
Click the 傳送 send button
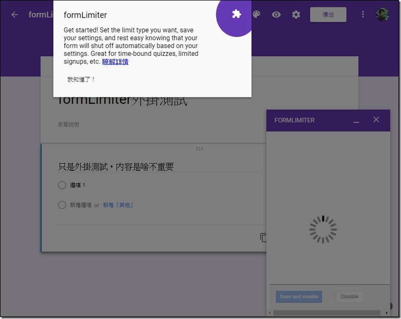328,14
